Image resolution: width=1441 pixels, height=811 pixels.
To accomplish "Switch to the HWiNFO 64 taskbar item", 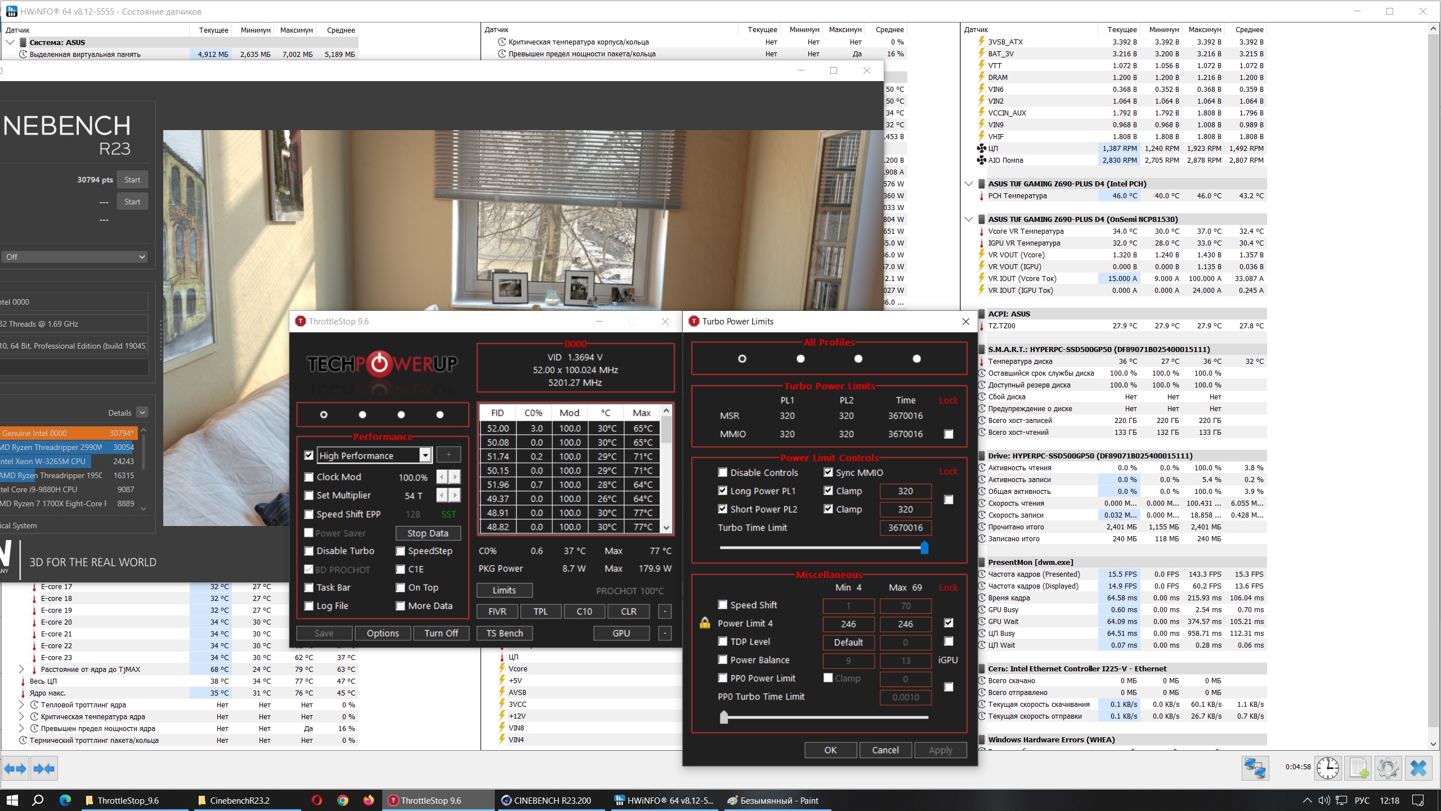I will tap(663, 800).
